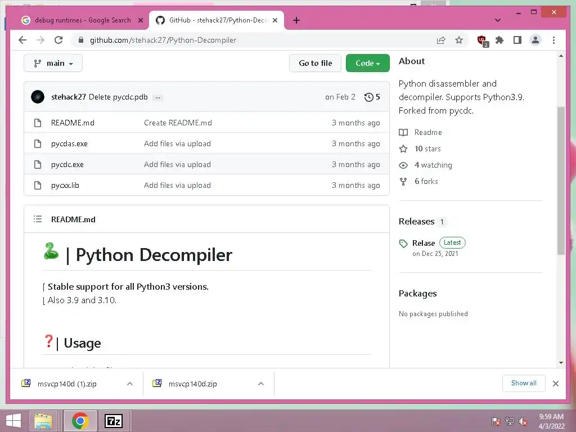Viewport: 576px width, 432px height.
Task: Open the uBlock Origin extension icon
Action: click(482, 40)
